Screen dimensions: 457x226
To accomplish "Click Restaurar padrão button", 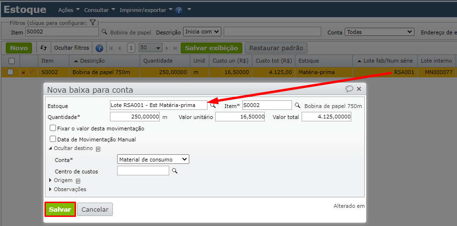I will 276,48.
